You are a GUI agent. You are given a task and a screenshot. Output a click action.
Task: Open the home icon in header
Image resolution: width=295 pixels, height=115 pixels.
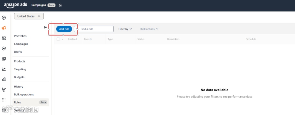[x=60, y=5]
